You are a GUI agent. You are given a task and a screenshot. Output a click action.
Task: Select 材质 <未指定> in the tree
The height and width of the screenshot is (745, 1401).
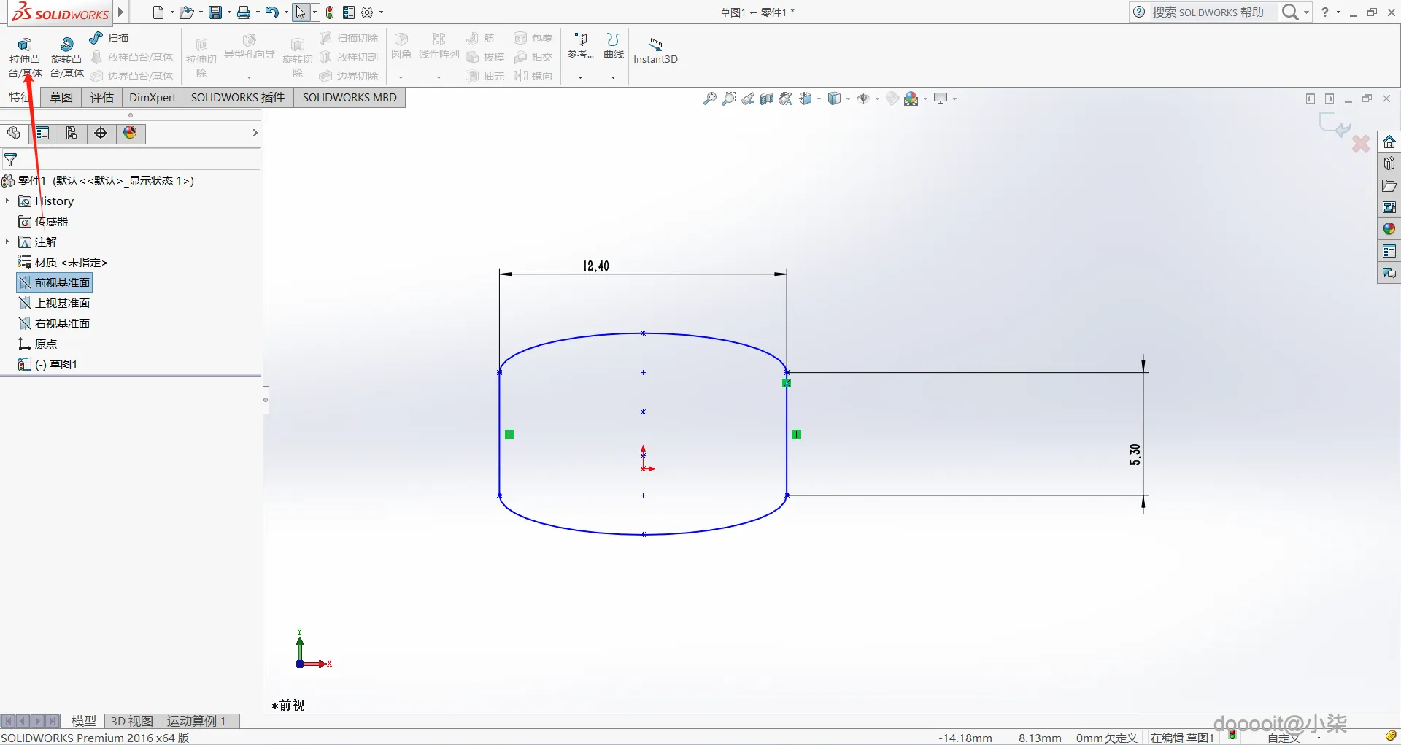[63, 262]
